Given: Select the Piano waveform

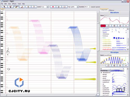Looking at the screenshot, I should tap(104, 38).
